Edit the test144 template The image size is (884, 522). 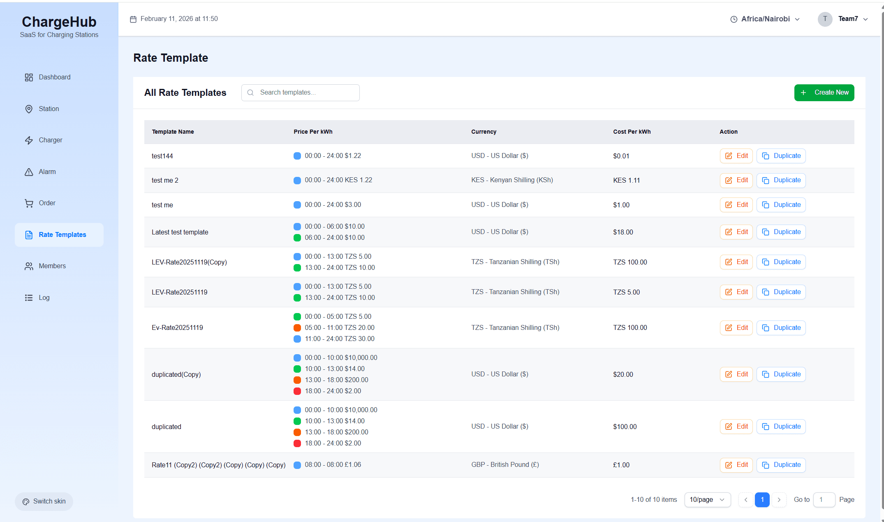pyautogui.click(x=736, y=156)
